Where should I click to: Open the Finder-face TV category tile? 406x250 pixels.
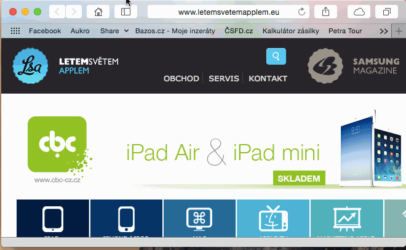(273, 218)
